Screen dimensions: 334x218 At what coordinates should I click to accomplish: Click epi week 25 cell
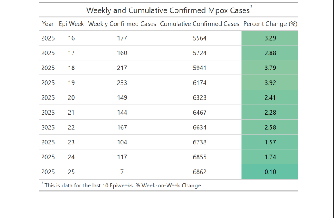point(71,172)
